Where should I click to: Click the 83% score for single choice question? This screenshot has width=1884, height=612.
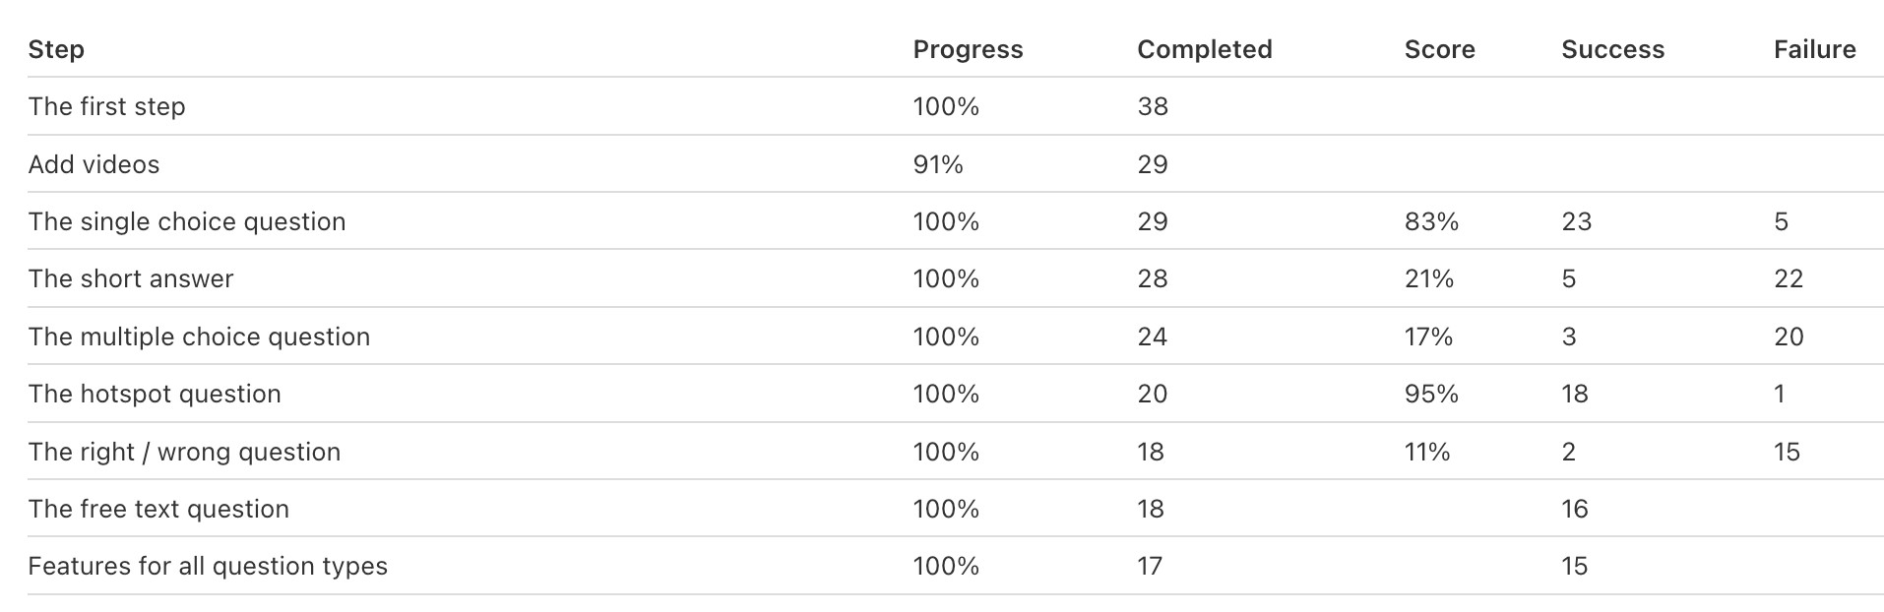click(x=1431, y=221)
